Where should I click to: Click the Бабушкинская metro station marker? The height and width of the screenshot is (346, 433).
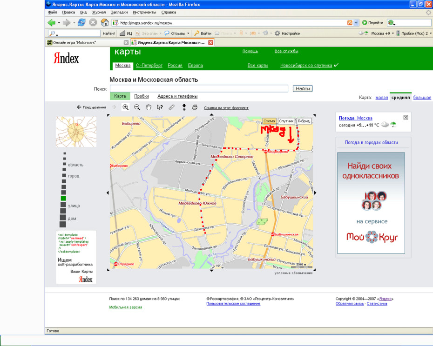(x=272, y=234)
